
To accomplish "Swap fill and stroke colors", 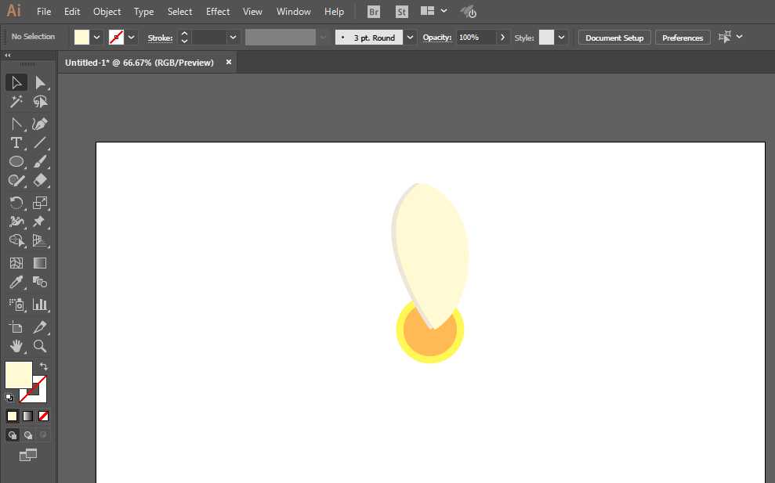I will pyautogui.click(x=44, y=366).
